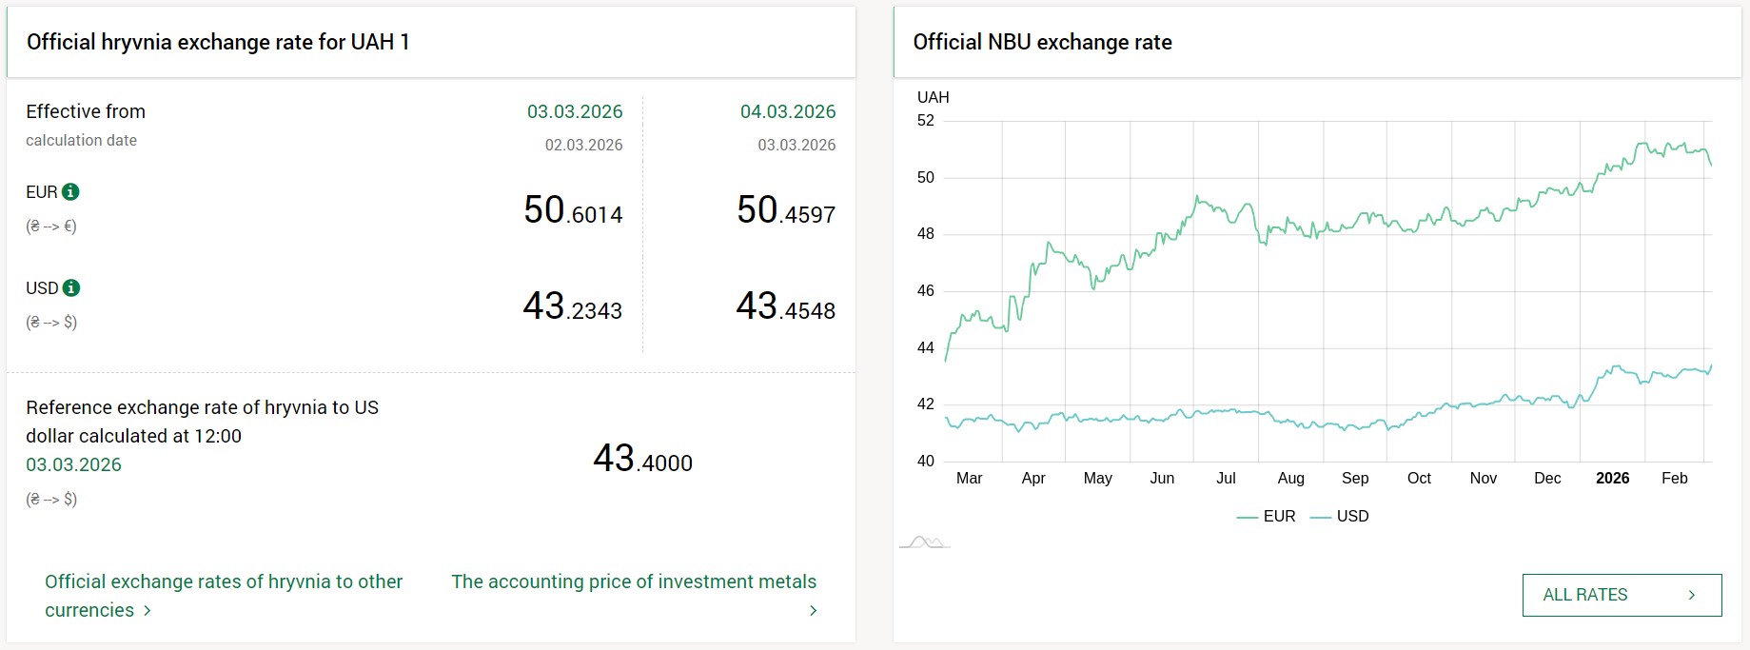Expand the chevron after 'other currencies' link
This screenshot has height=650, width=1750.
tap(147, 611)
